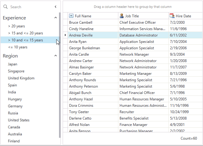Click the filter panel vertical scrollbar
The width and height of the screenshot is (203, 146).
point(60,76)
